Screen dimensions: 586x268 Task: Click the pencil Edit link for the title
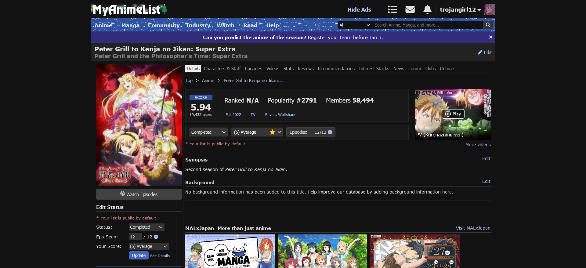click(x=485, y=53)
